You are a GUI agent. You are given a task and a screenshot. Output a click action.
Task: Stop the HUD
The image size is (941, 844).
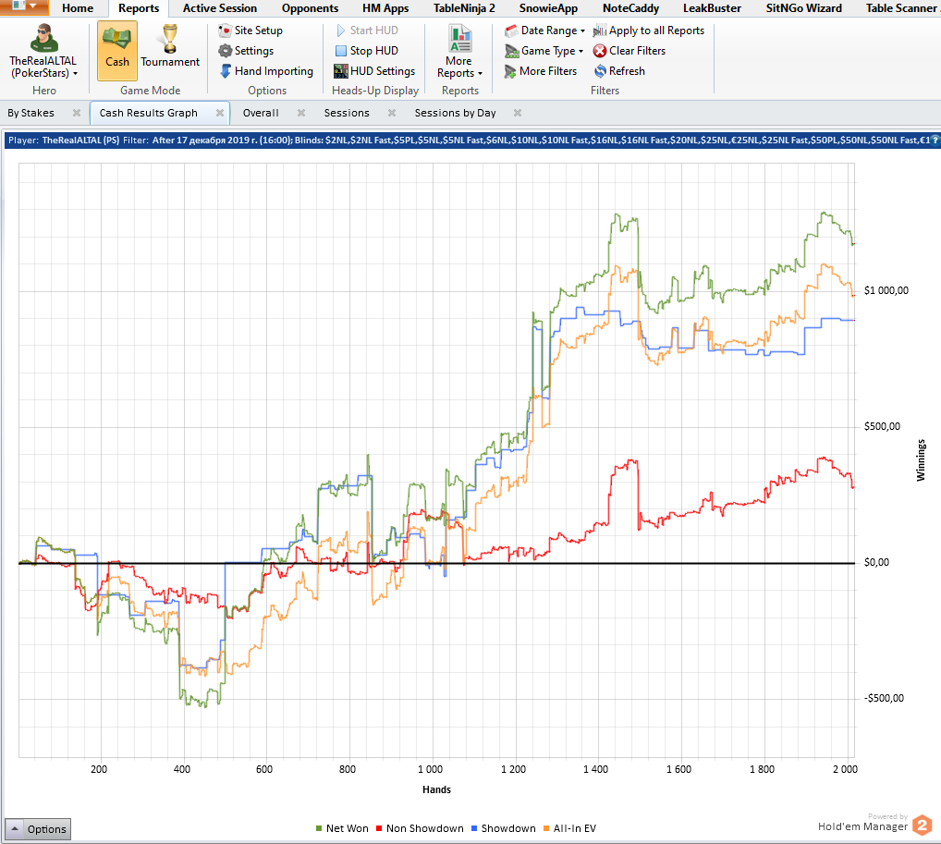[x=366, y=51]
